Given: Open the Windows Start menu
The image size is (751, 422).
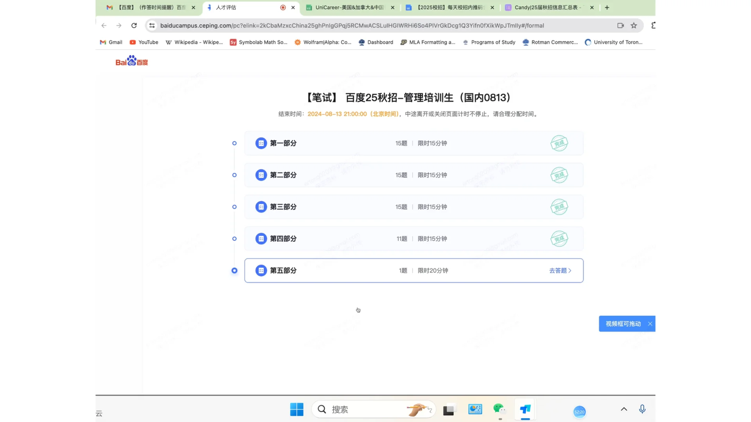Looking at the screenshot, I should (297, 409).
